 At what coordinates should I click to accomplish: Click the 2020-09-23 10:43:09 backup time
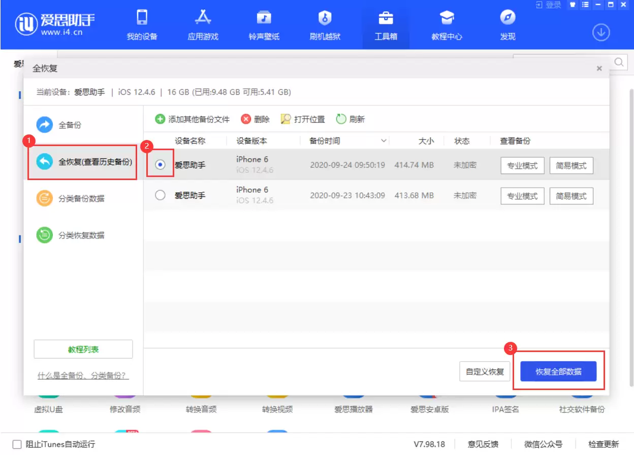[x=347, y=195]
